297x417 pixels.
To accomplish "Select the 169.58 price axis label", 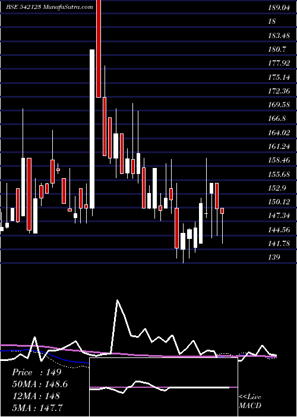I will [x=279, y=104].
